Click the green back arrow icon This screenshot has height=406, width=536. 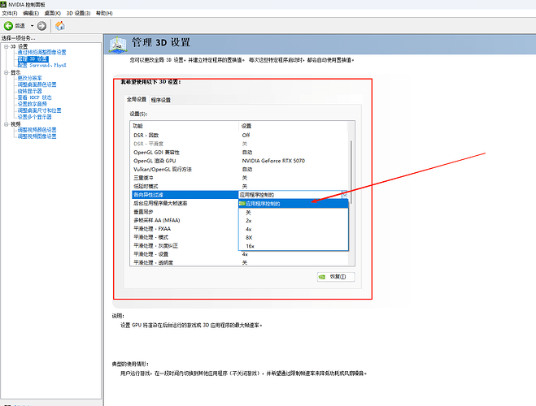tap(8, 26)
